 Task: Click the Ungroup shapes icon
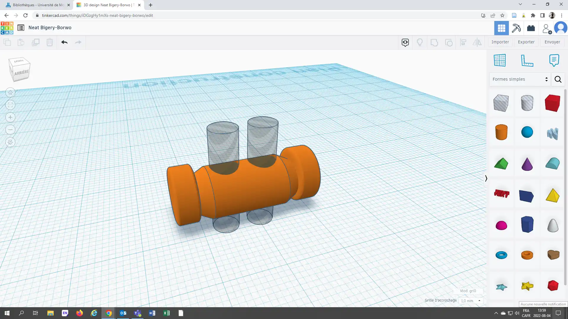pos(449,43)
